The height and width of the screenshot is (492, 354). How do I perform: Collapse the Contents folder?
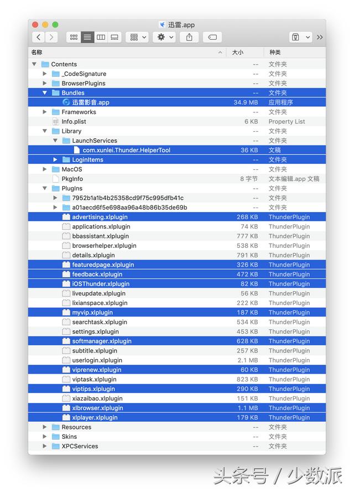[x=34, y=64]
